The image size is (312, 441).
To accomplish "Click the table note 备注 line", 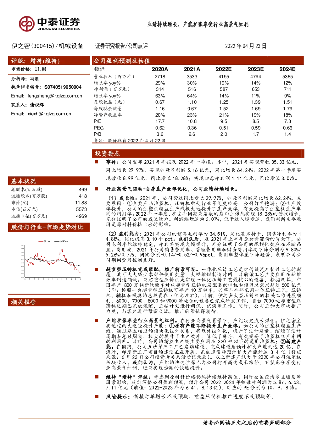I will pyautogui.click(x=130, y=141).
